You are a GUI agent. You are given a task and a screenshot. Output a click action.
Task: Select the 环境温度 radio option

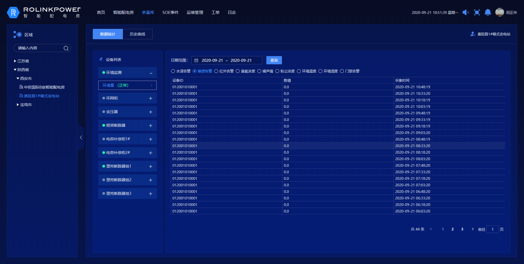coord(299,71)
